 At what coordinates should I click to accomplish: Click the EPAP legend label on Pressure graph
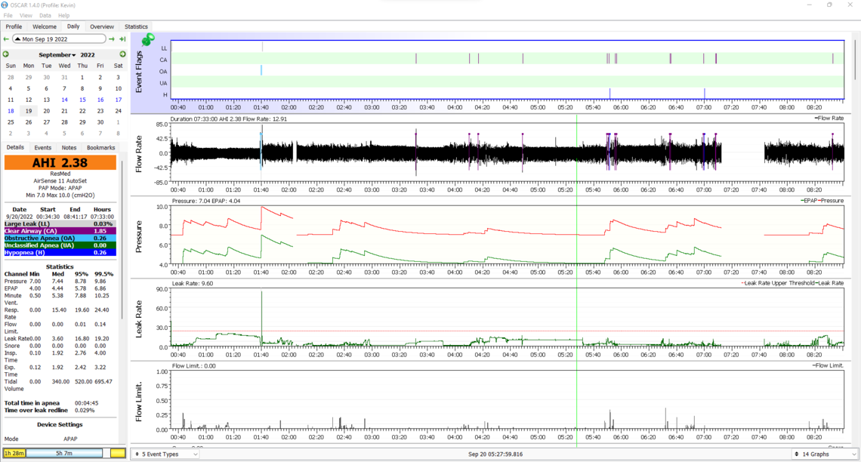point(810,201)
